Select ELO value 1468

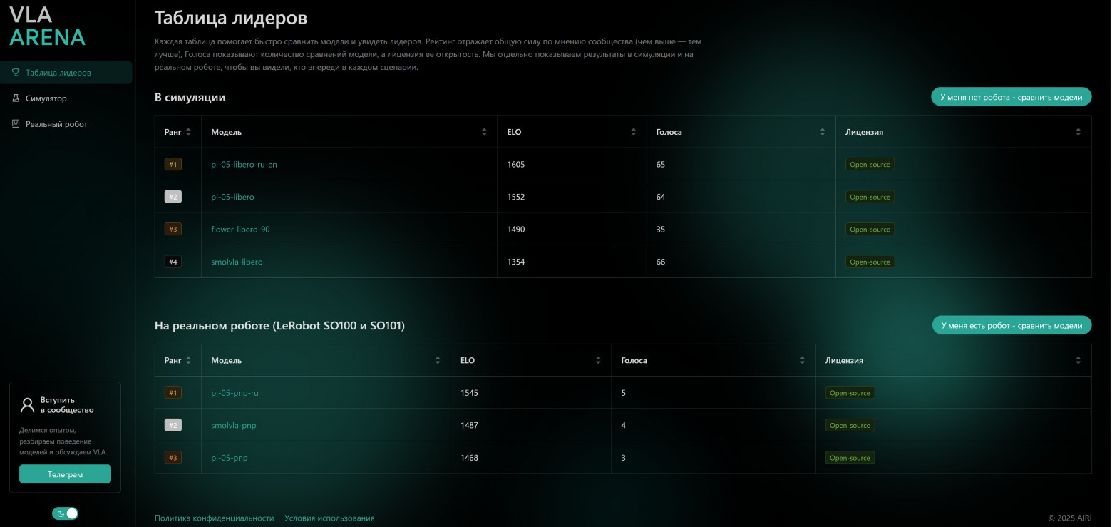(x=470, y=458)
